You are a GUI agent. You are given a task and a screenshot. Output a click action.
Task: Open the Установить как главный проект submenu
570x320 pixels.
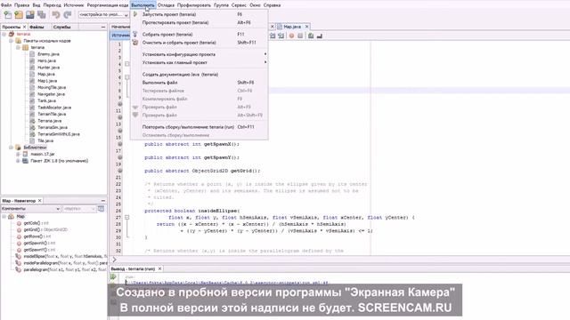coord(199,62)
